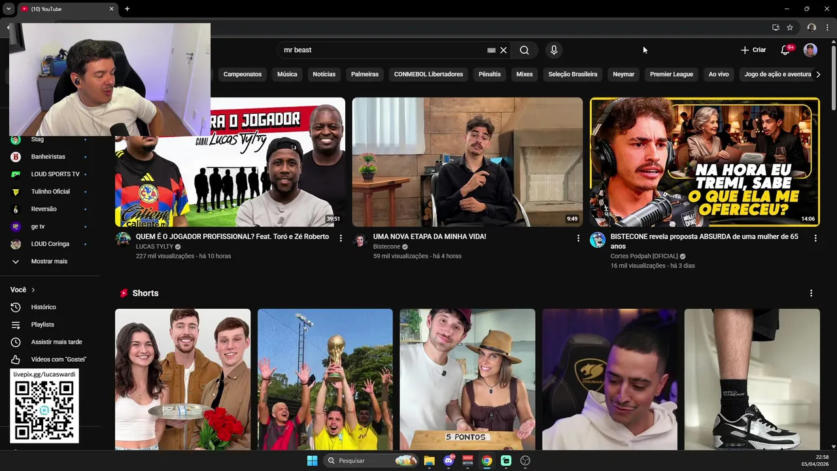This screenshot has width=837, height=471.
Task: Open the account avatar menu
Action: click(810, 50)
